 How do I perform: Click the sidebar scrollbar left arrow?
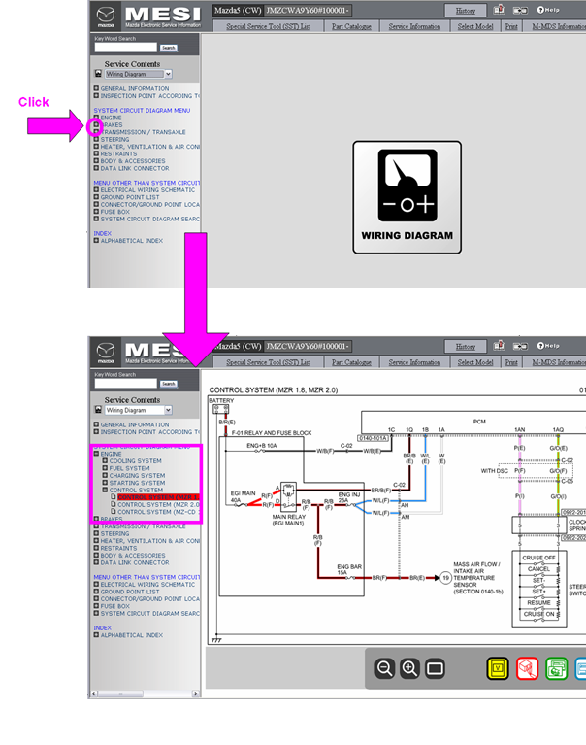tap(93, 694)
